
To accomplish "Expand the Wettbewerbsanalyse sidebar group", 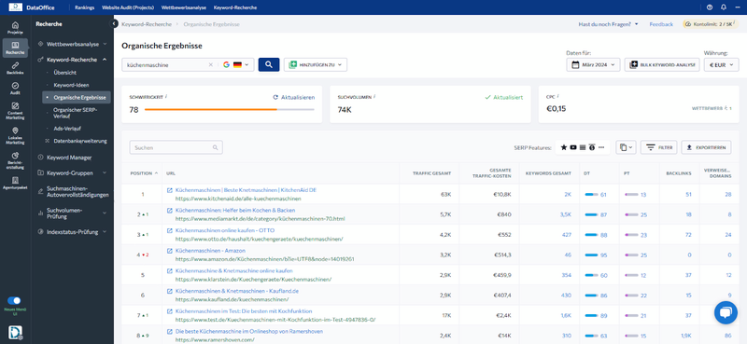I will 73,44.
